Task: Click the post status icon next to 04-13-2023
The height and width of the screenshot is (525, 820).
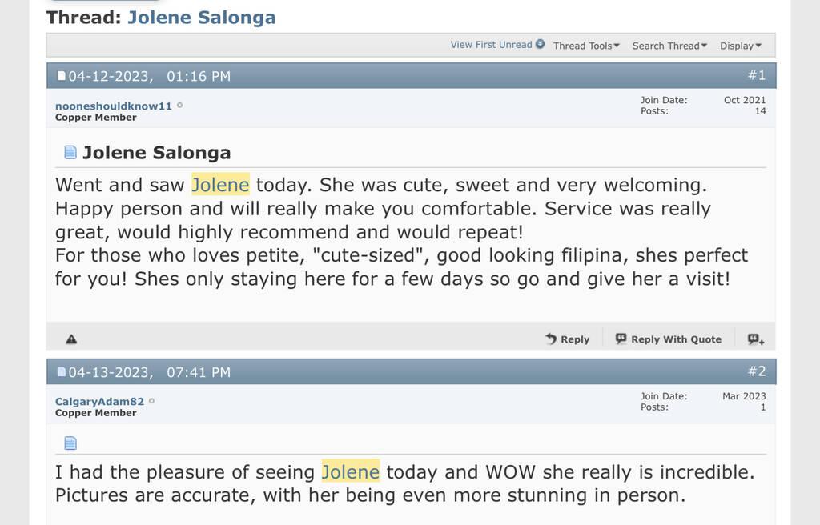Action: 62,372
